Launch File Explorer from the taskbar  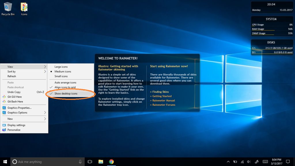click(x=101, y=162)
